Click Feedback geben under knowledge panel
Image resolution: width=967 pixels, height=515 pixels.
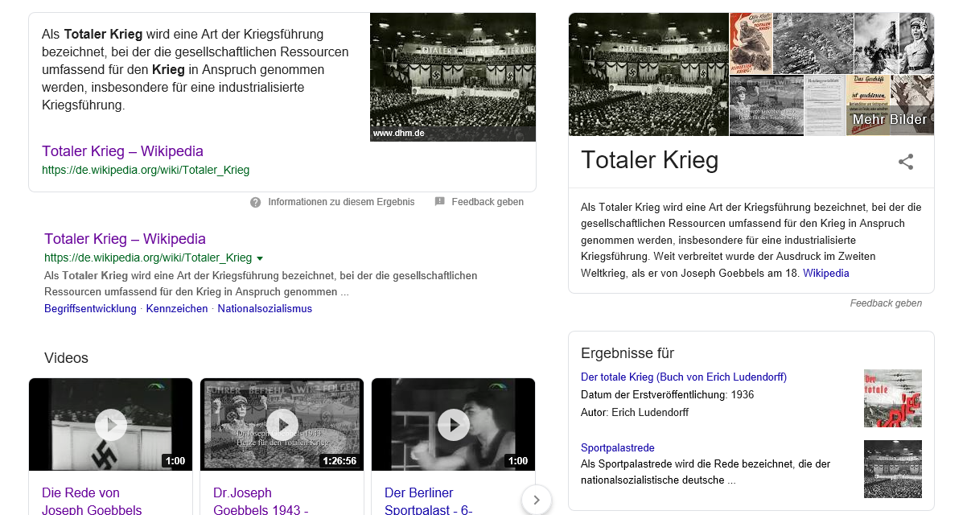tap(886, 303)
